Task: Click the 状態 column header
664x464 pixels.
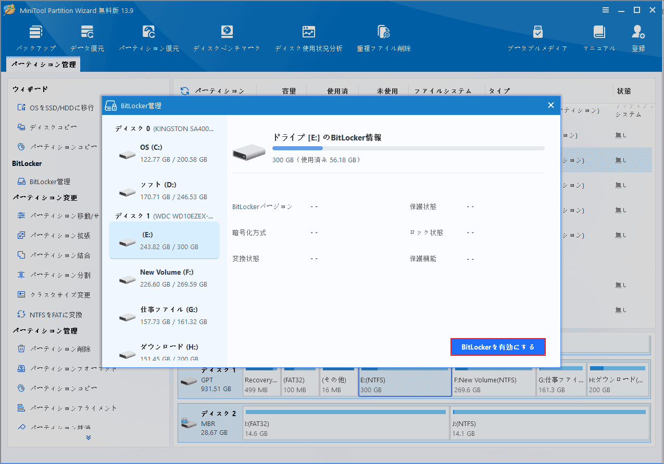Action: [624, 91]
